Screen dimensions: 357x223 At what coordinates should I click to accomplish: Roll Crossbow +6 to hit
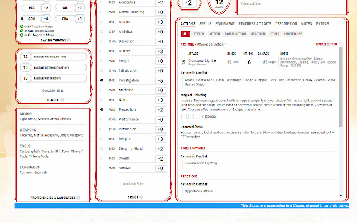248,62
